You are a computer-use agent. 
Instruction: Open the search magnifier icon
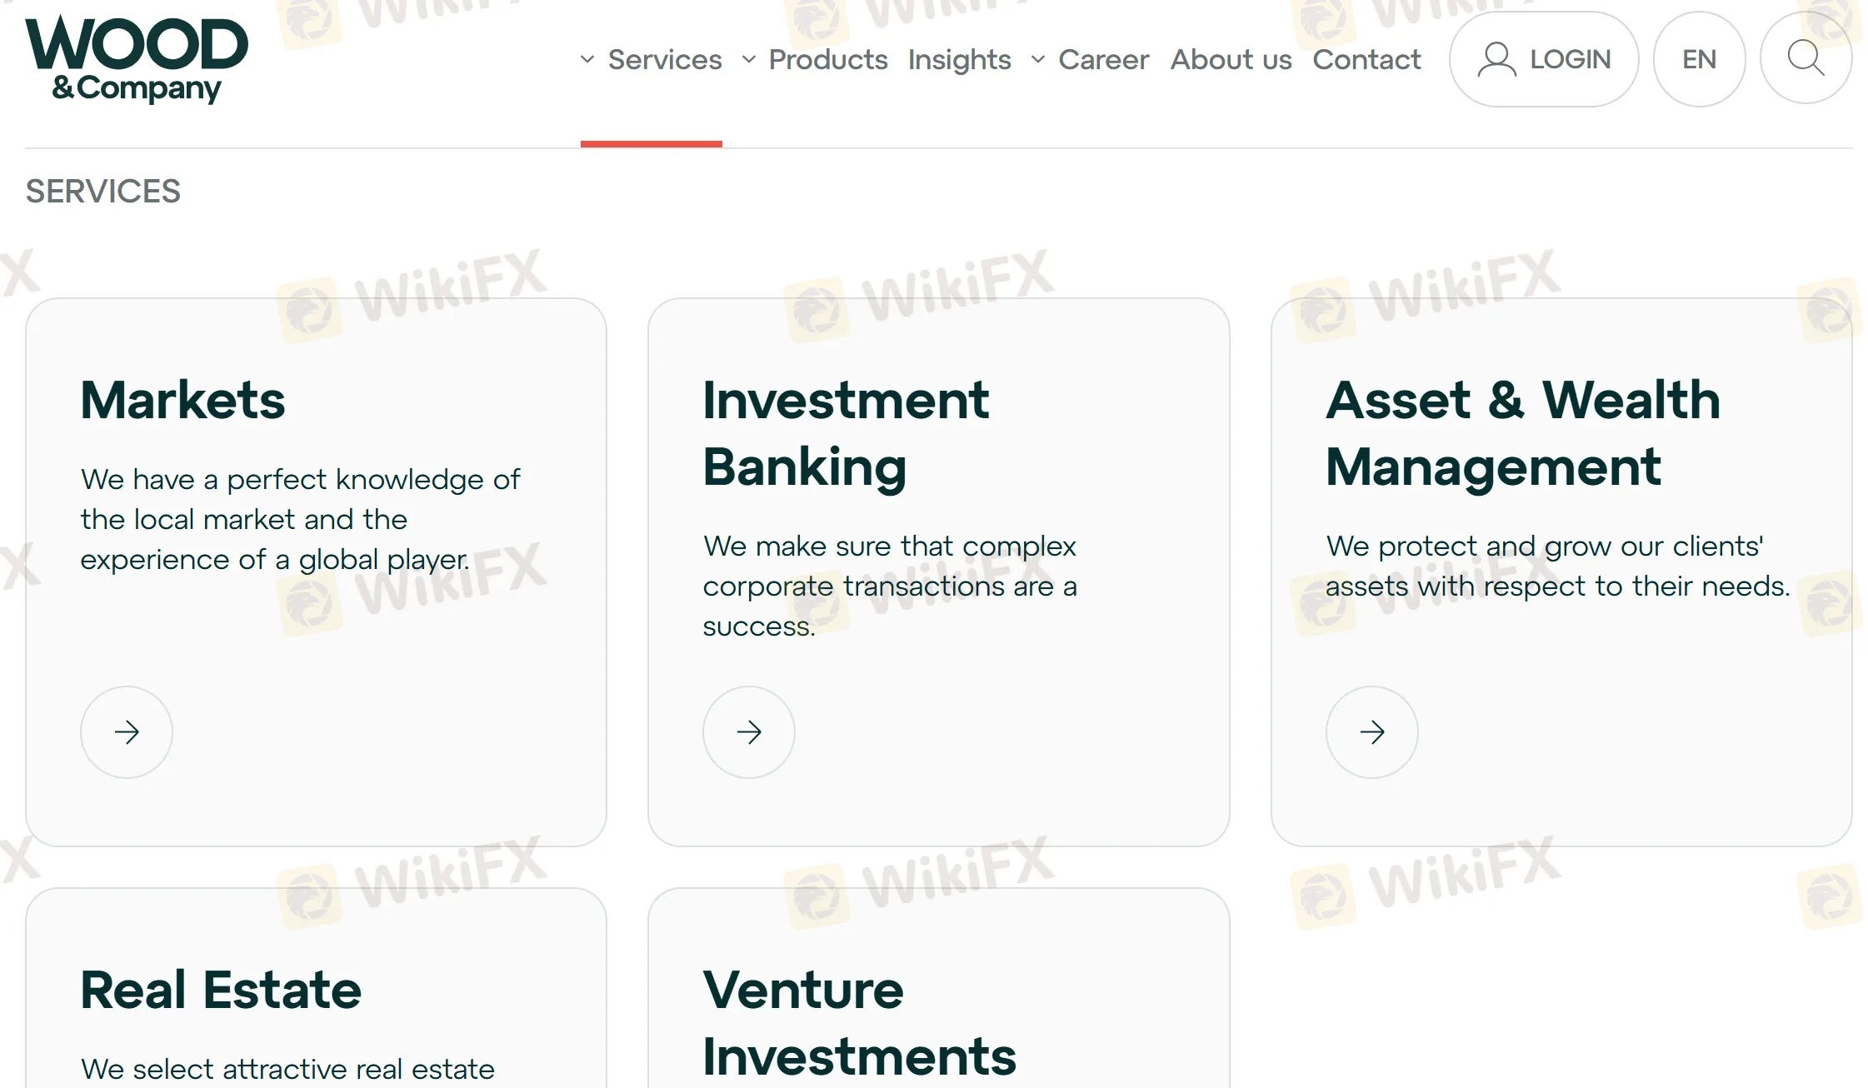1806,58
